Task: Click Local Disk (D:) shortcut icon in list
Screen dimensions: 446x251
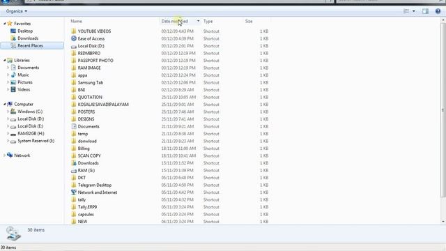Action: pos(74,46)
